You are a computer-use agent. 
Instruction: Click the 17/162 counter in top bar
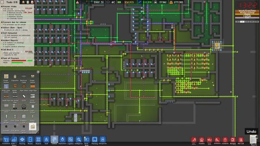click(x=162, y=2)
